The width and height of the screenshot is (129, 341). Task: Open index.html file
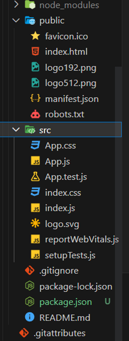click(x=66, y=52)
